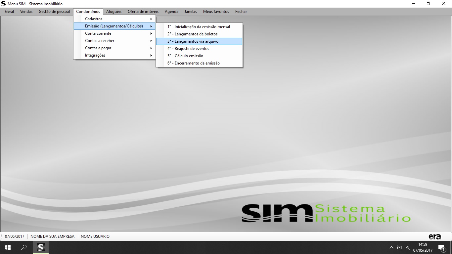Open the Gestão de pessoal menu
The image size is (452, 254).
(x=54, y=12)
